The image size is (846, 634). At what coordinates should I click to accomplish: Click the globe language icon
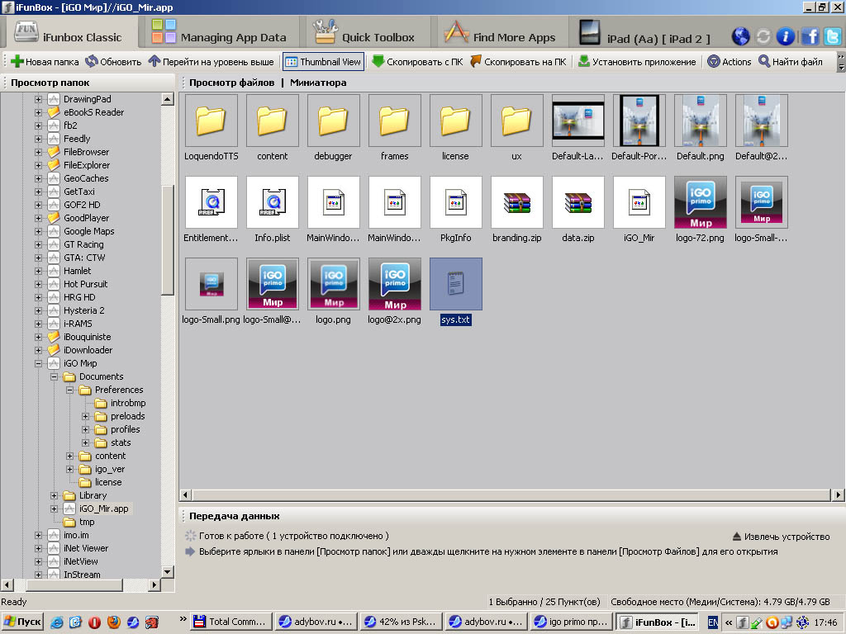tap(740, 36)
